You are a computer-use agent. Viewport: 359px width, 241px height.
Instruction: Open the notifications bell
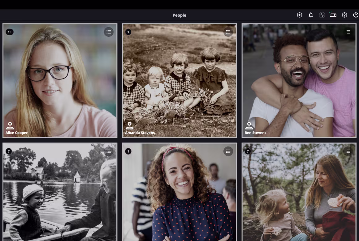[311, 15]
